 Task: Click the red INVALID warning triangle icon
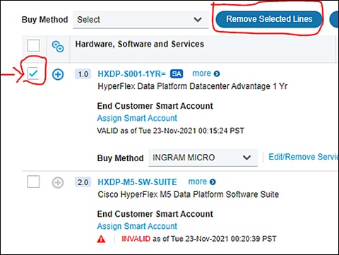click(x=101, y=239)
